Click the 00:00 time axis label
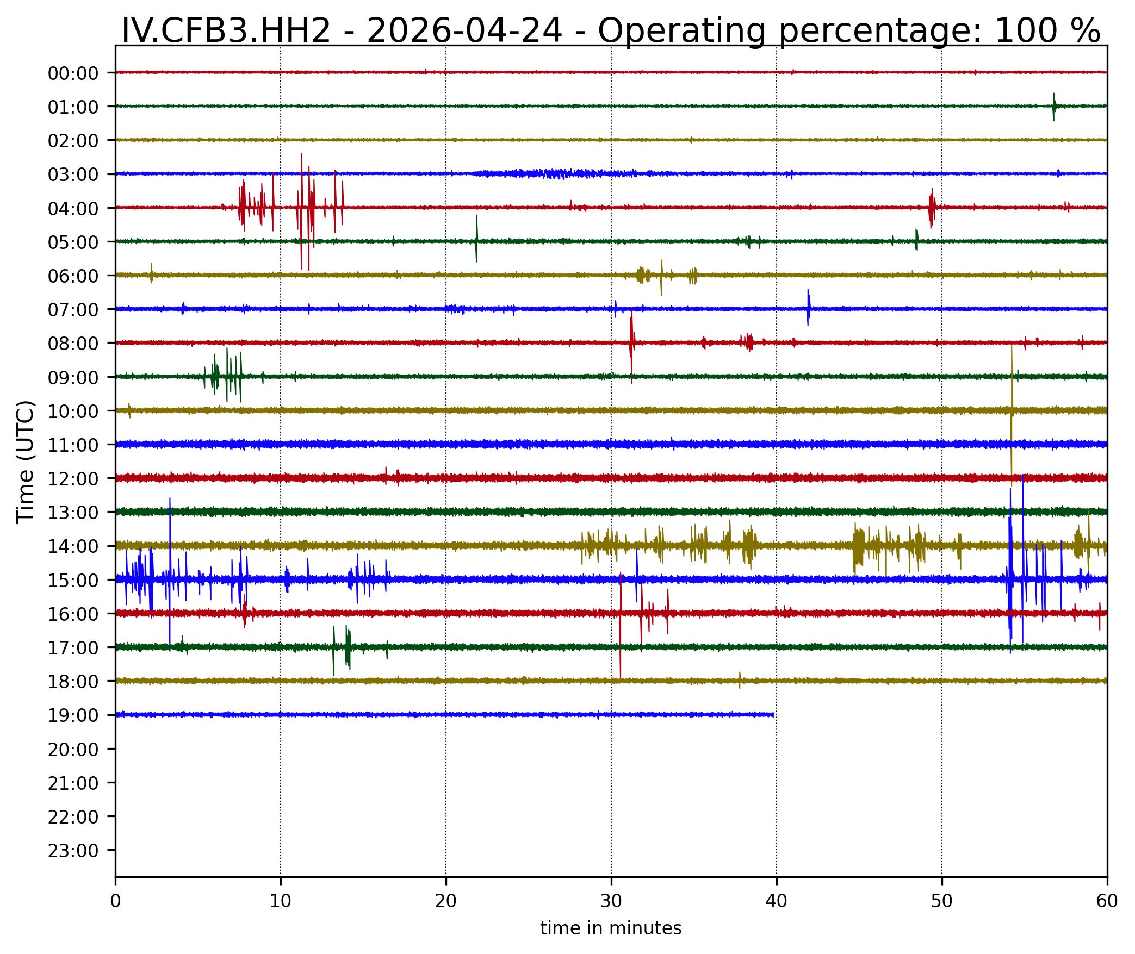This screenshot has height=954, width=1135. [73, 73]
